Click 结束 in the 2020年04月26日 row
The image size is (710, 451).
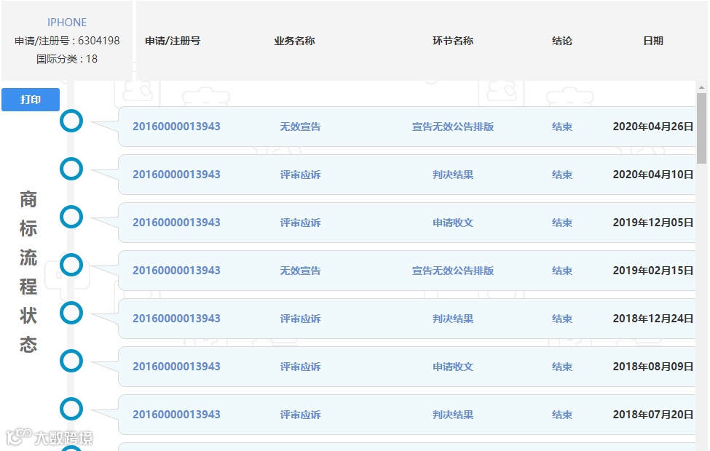click(x=562, y=127)
